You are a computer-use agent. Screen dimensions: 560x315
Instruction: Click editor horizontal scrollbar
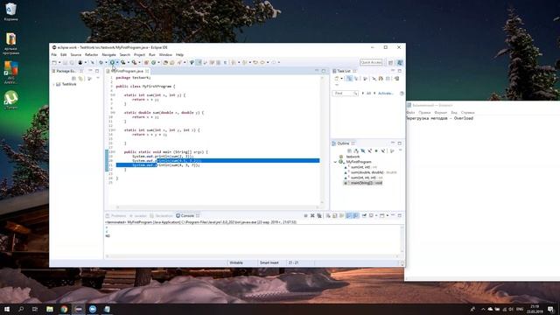point(217,206)
